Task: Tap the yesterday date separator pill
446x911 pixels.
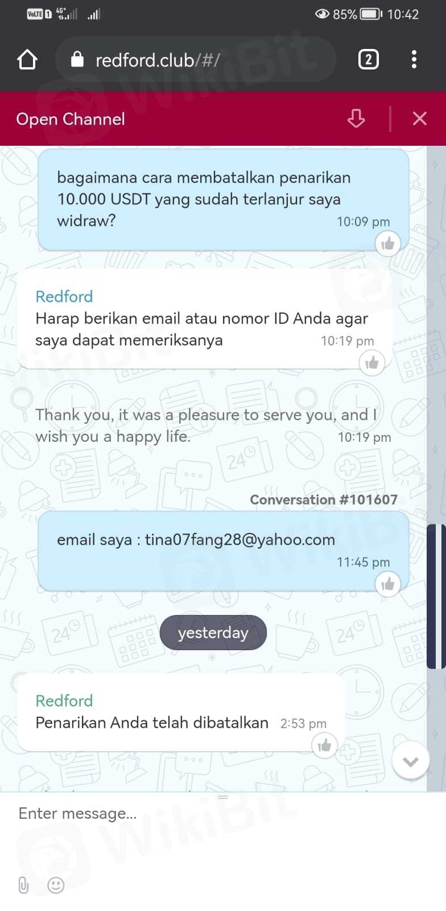Action: 213,633
